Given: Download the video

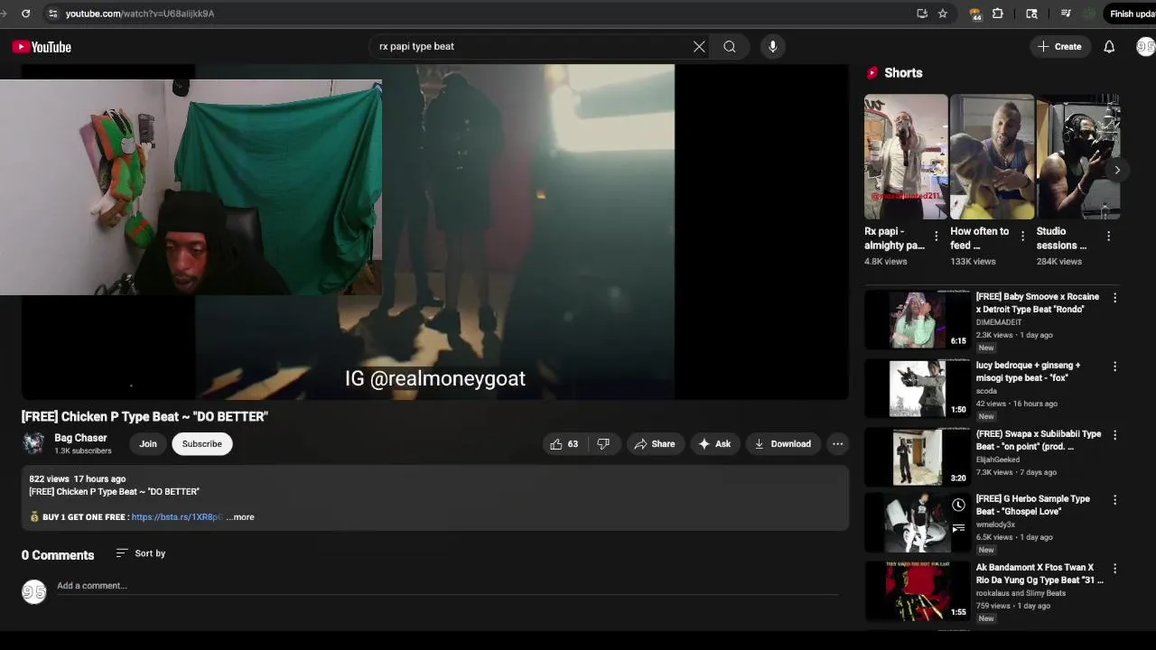Looking at the screenshot, I should (x=783, y=444).
